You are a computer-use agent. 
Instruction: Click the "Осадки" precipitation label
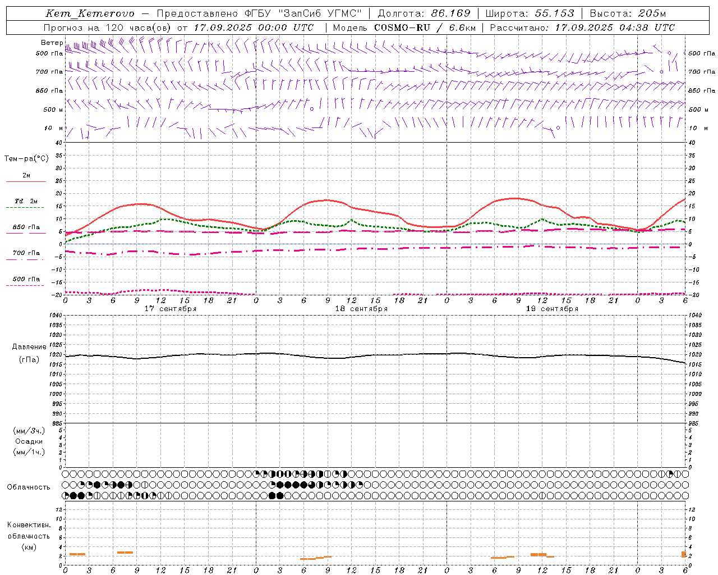[x=29, y=441]
